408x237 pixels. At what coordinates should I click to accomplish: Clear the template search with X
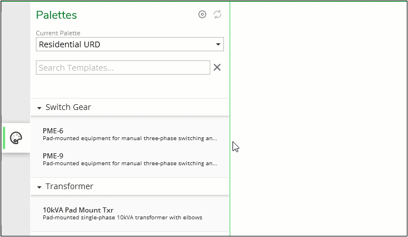[x=217, y=67]
